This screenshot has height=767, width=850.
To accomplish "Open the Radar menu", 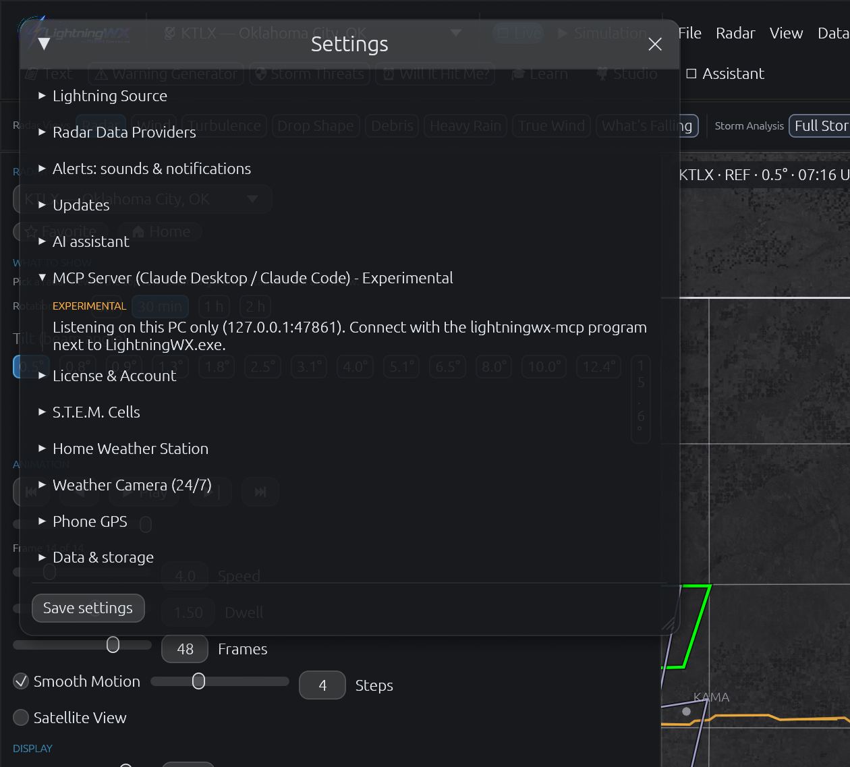I will (735, 33).
